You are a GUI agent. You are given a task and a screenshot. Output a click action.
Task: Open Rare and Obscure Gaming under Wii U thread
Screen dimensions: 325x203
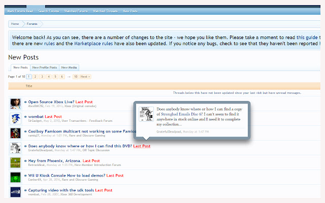[x=80, y=180]
